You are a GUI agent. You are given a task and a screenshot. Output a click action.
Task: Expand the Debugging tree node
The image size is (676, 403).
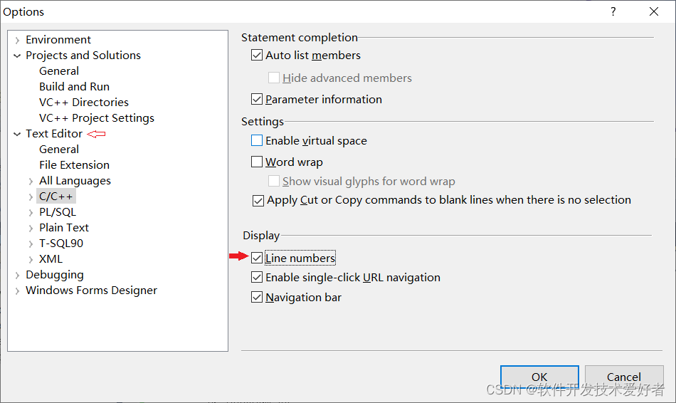click(17, 275)
